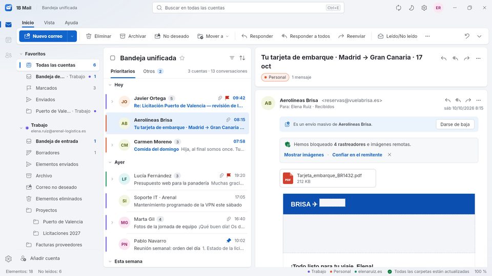The width and height of the screenshot is (492, 276).
Task: Click the 100 % zoom level
Action: [x=480, y=271]
